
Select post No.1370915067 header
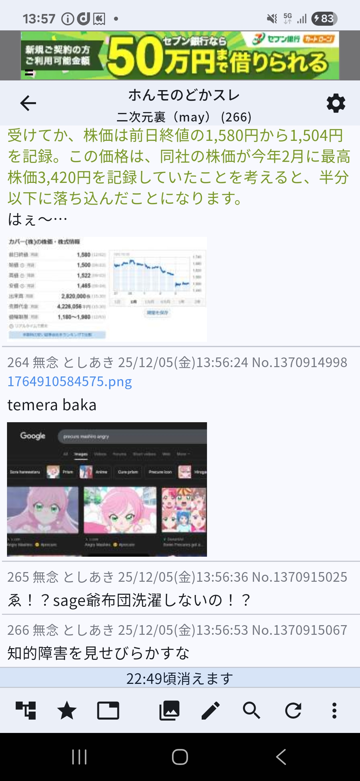[177, 630]
